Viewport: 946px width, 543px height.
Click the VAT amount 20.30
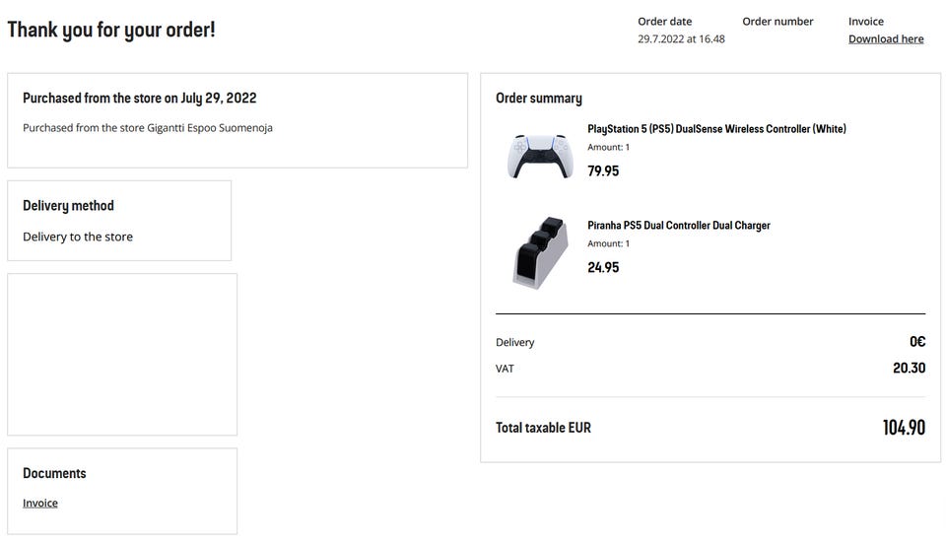tap(910, 368)
